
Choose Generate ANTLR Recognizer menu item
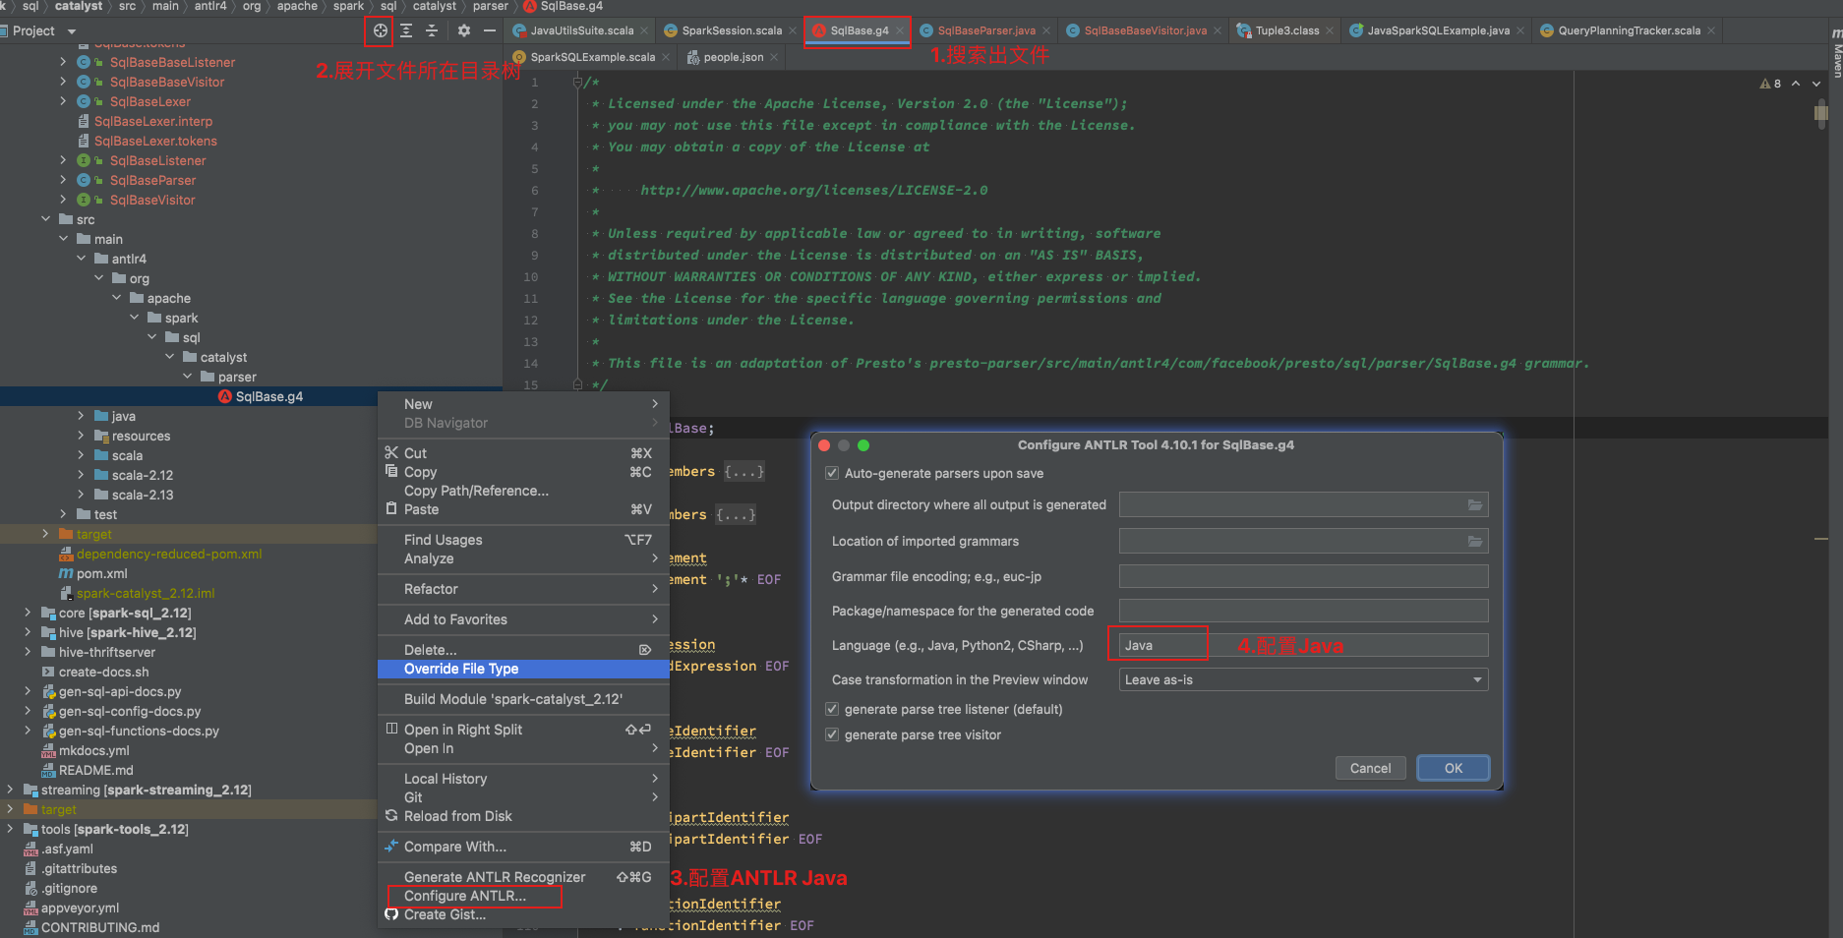click(x=523, y=877)
